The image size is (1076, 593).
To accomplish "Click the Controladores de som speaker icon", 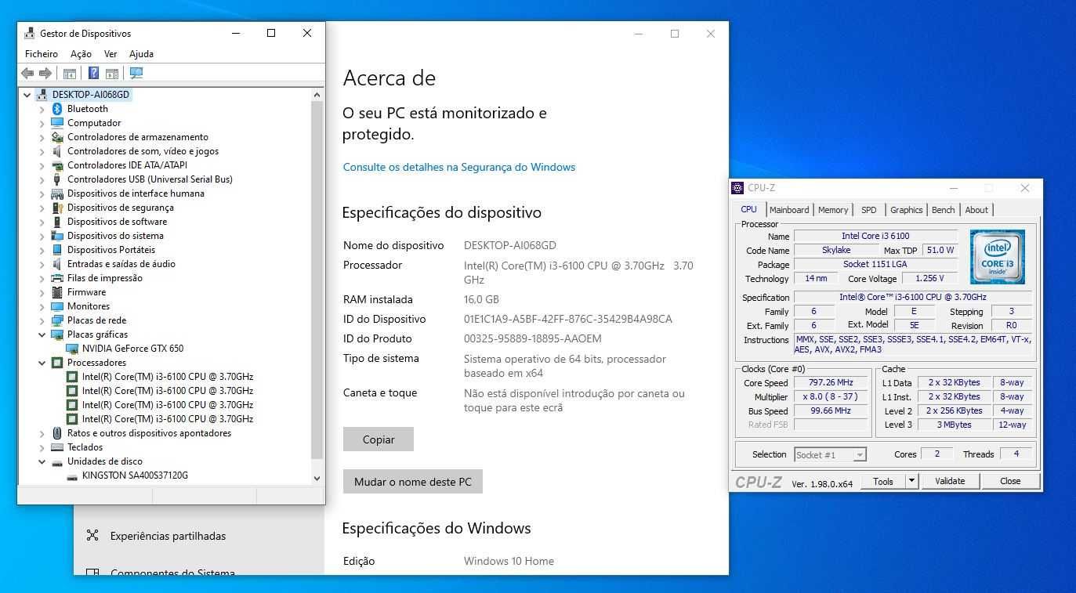I will (57, 151).
